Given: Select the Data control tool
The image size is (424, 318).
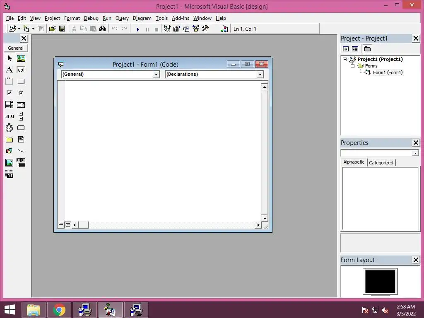Looking at the screenshot, I should (21, 162).
